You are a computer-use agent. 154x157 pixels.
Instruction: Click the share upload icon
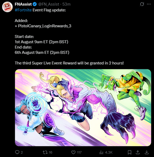tap(138, 152)
